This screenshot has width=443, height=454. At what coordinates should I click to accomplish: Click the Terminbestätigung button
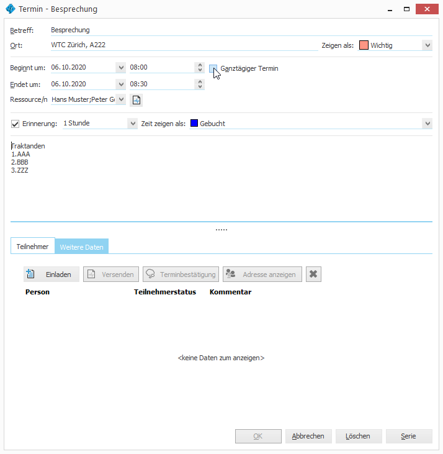181,274
